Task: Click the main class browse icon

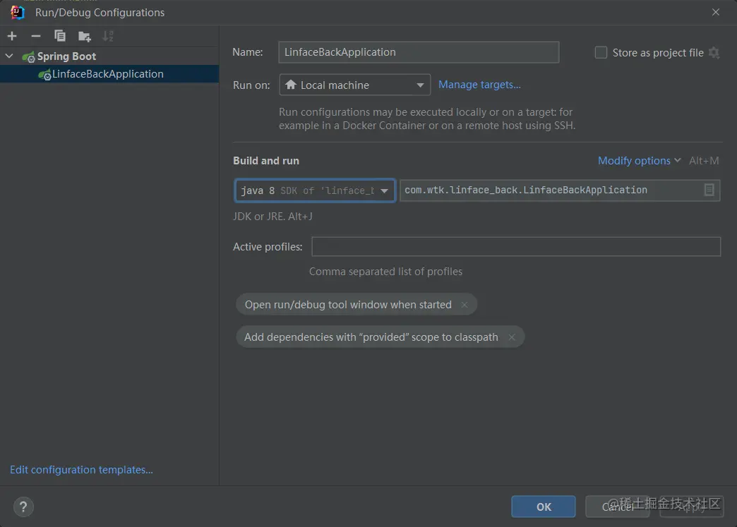Action: pos(709,190)
